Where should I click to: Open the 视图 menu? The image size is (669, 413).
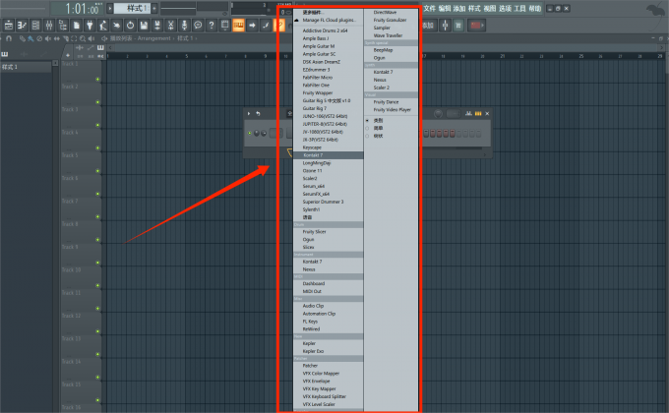click(x=490, y=8)
